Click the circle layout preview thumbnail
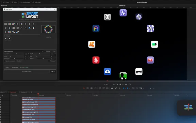Screen dimensions: 196x123 point(48,29)
